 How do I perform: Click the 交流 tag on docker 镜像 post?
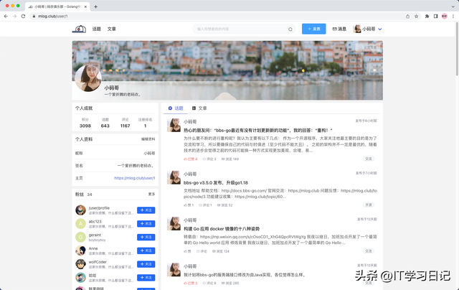click(x=369, y=251)
